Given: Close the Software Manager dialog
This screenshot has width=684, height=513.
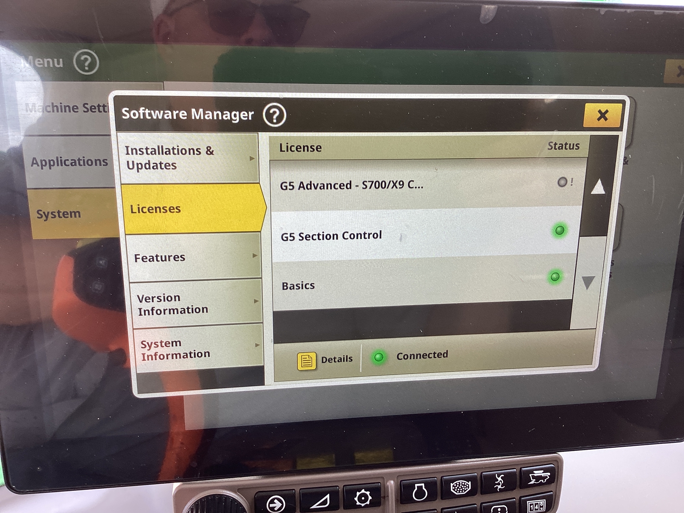Looking at the screenshot, I should point(602,115).
